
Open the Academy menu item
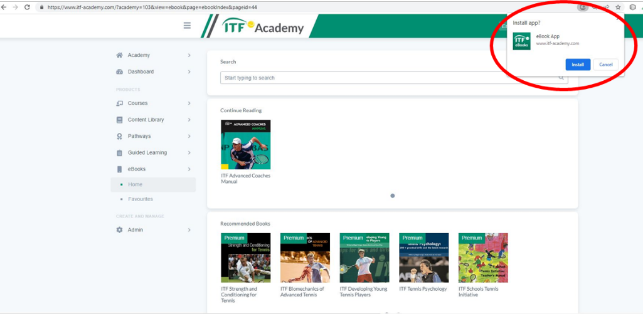pos(153,55)
